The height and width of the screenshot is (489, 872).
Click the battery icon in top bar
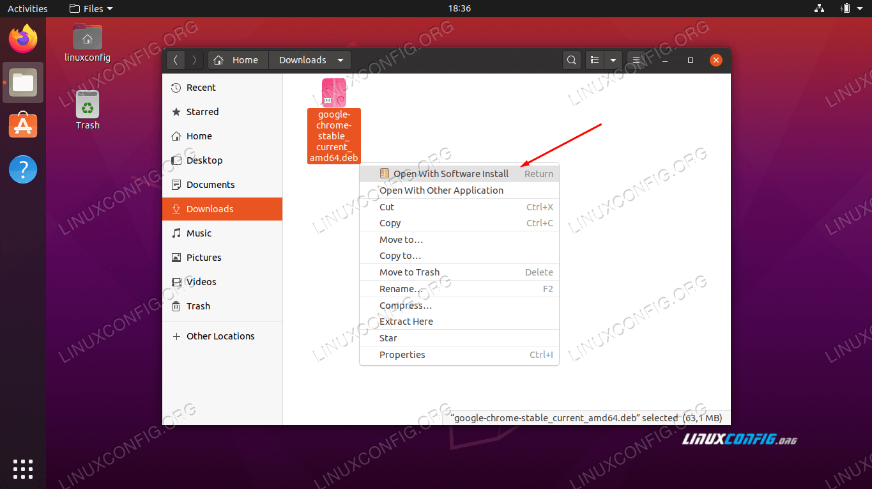tap(846, 8)
